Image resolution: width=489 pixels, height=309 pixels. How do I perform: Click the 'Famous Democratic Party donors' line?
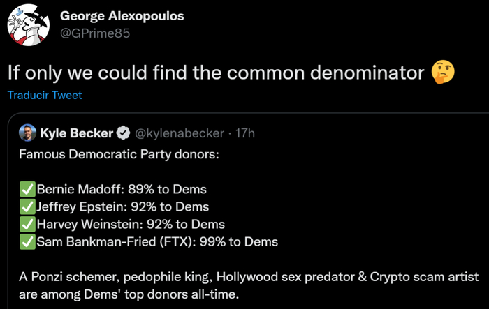click(119, 153)
